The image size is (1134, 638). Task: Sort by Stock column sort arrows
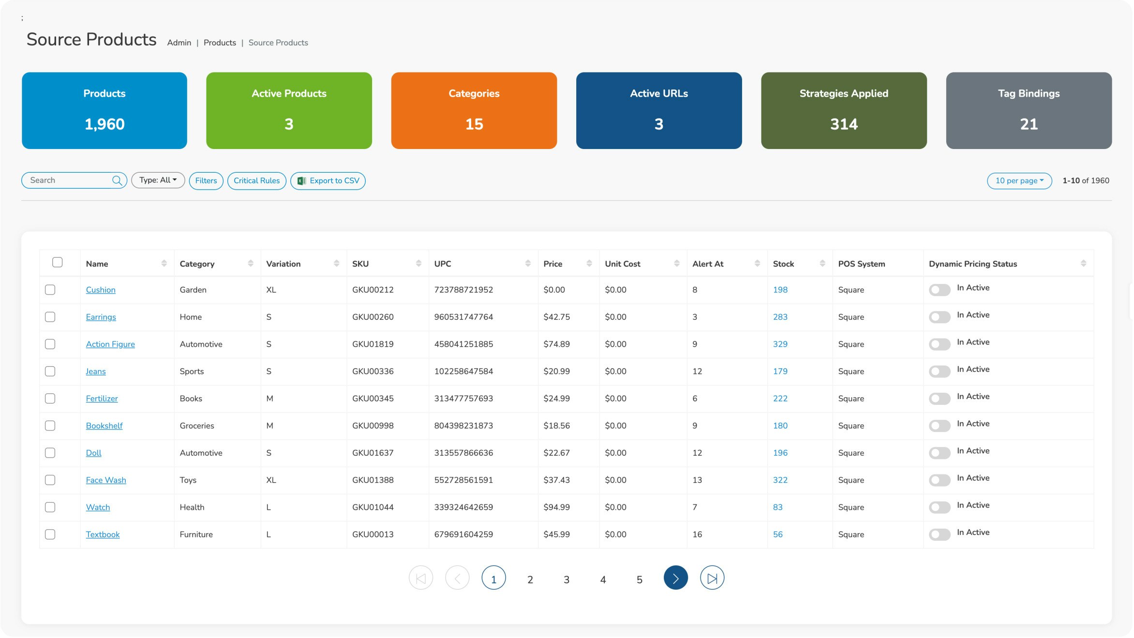pos(822,264)
